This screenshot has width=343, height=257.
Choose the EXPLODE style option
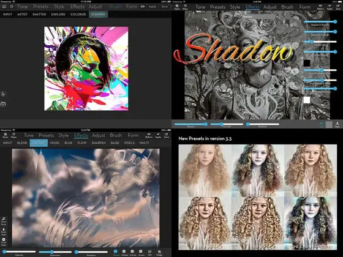[58, 15]
